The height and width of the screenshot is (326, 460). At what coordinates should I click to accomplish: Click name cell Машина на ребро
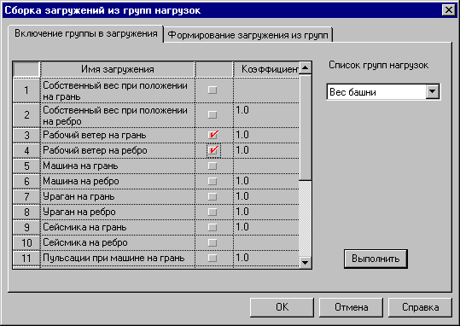coord(118,181)
